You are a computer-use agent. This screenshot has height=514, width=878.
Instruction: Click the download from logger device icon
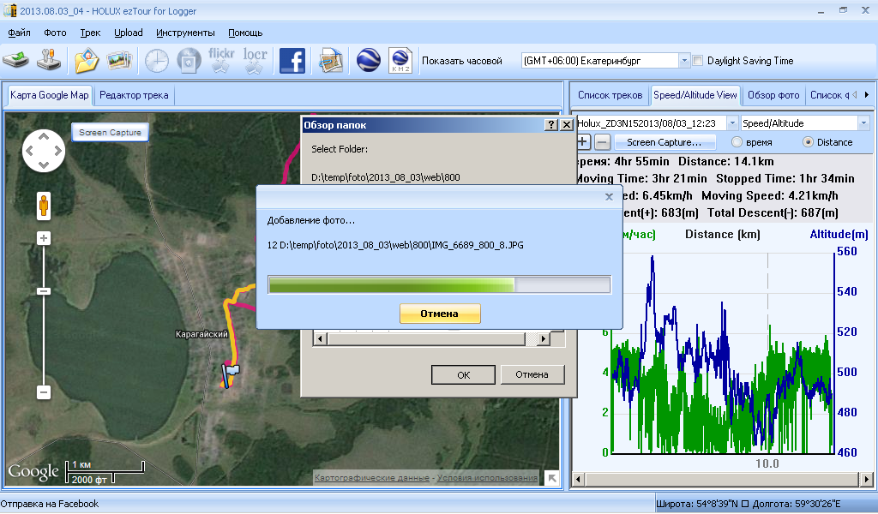coord(15,60)
